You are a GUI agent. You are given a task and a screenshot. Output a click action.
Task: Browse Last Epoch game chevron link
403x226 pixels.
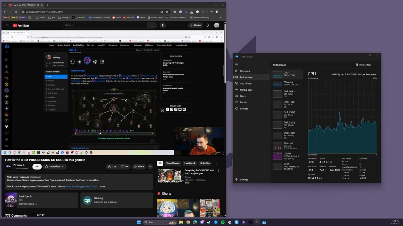tap(28, 204)
